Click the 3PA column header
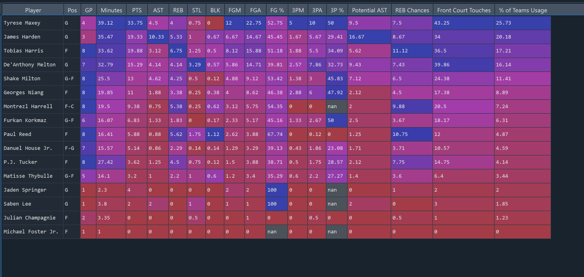 click(317, 10)
